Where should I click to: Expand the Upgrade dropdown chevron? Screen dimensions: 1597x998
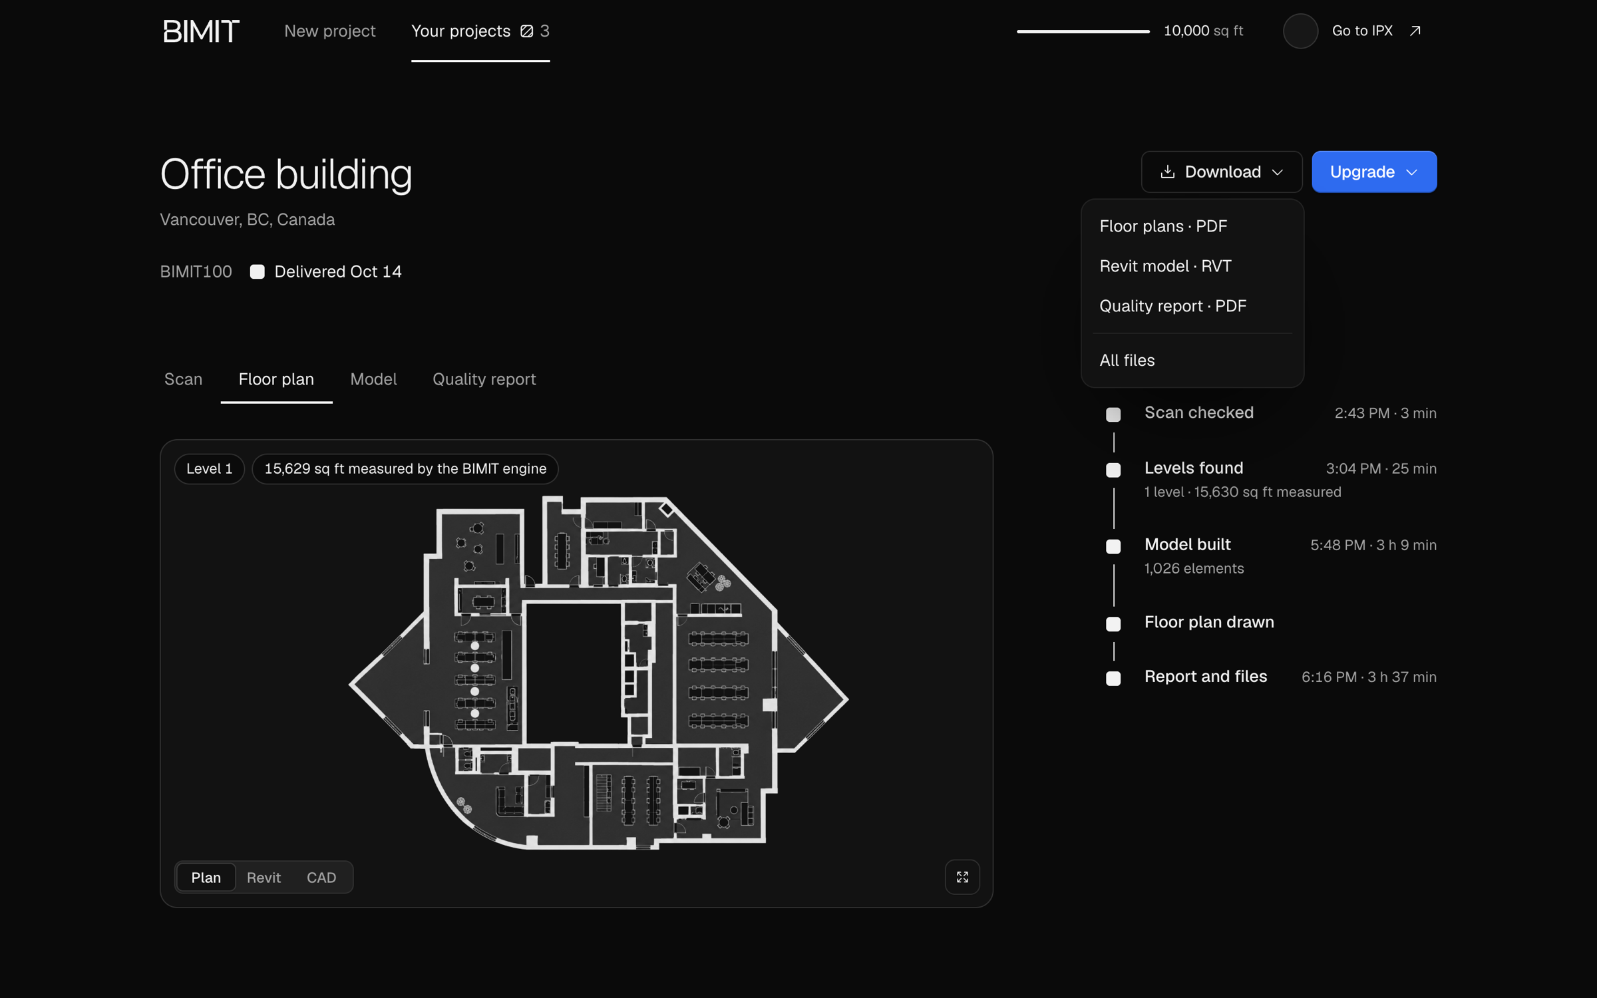coord(1412,172)
